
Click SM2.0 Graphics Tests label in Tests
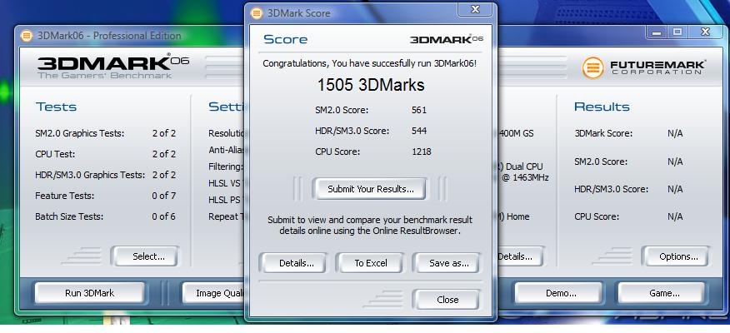click(80, 133)
